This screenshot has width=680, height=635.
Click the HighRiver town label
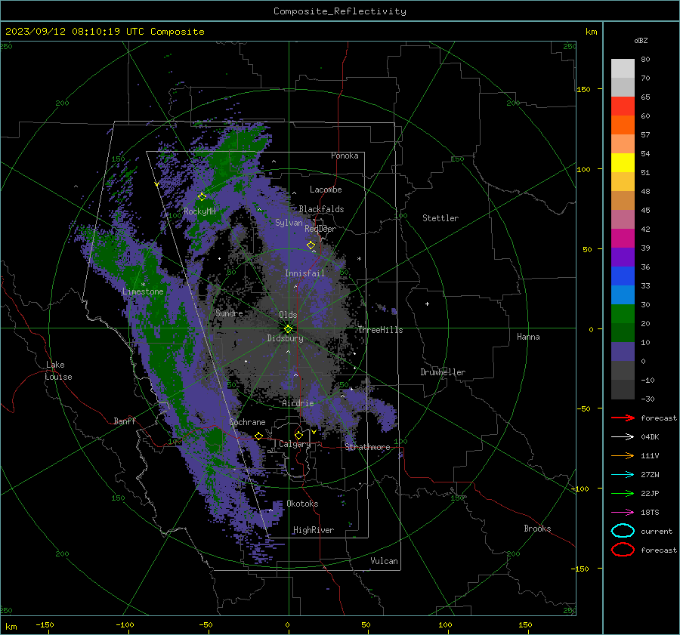click(x=314, y=530)
